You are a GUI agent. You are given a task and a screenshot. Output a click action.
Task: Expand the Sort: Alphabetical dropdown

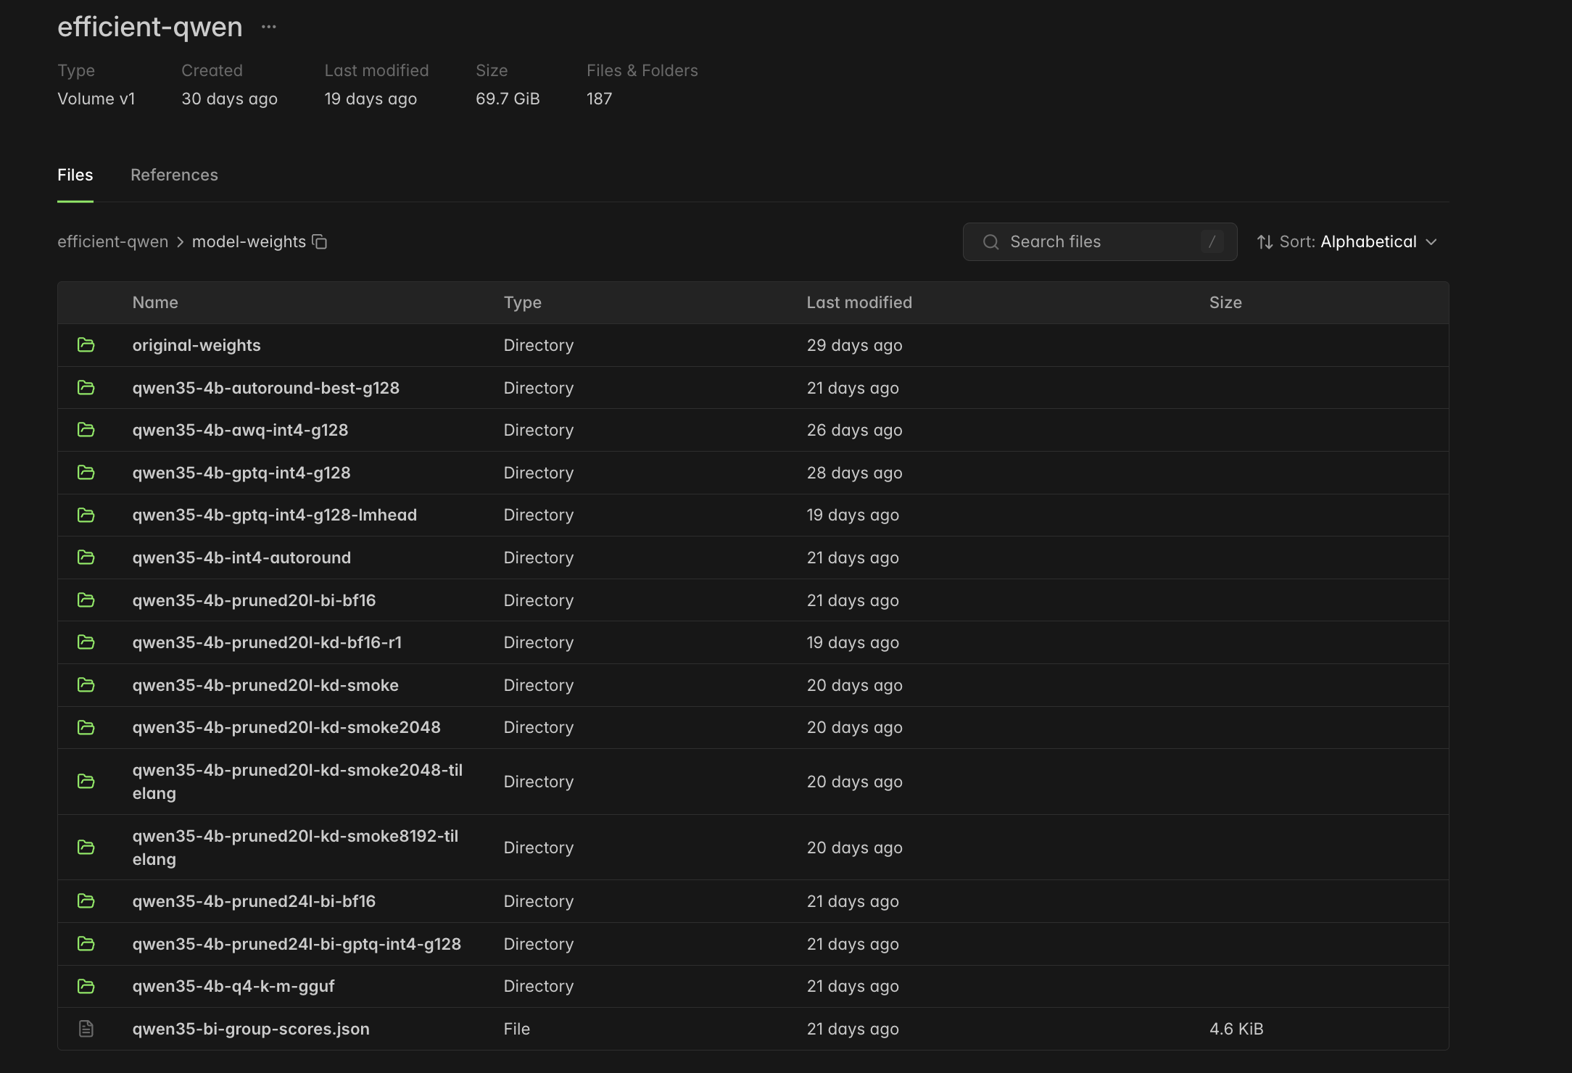[1347, 242]
